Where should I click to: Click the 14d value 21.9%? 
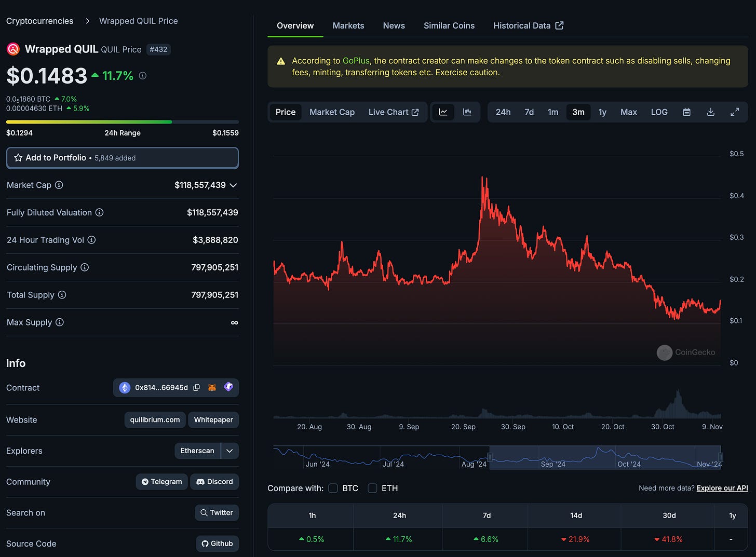(x=575, y=539)
